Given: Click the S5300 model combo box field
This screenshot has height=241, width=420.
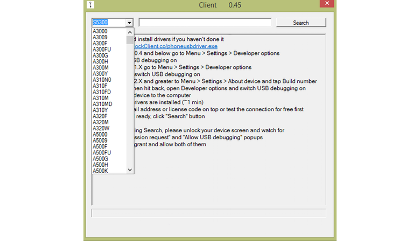Looking at the screenshot, I should [108, 23].
